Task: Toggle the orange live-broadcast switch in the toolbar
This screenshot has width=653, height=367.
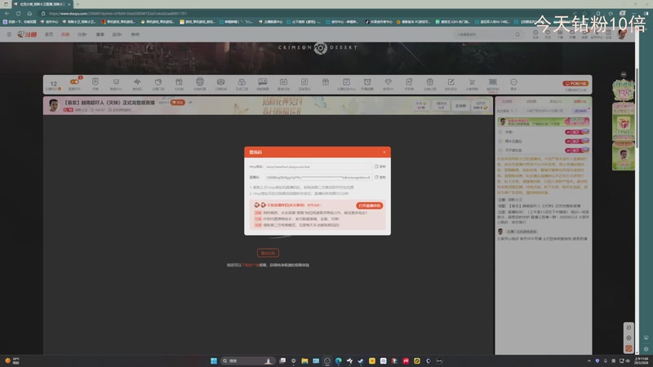Action: click(74, 82)
